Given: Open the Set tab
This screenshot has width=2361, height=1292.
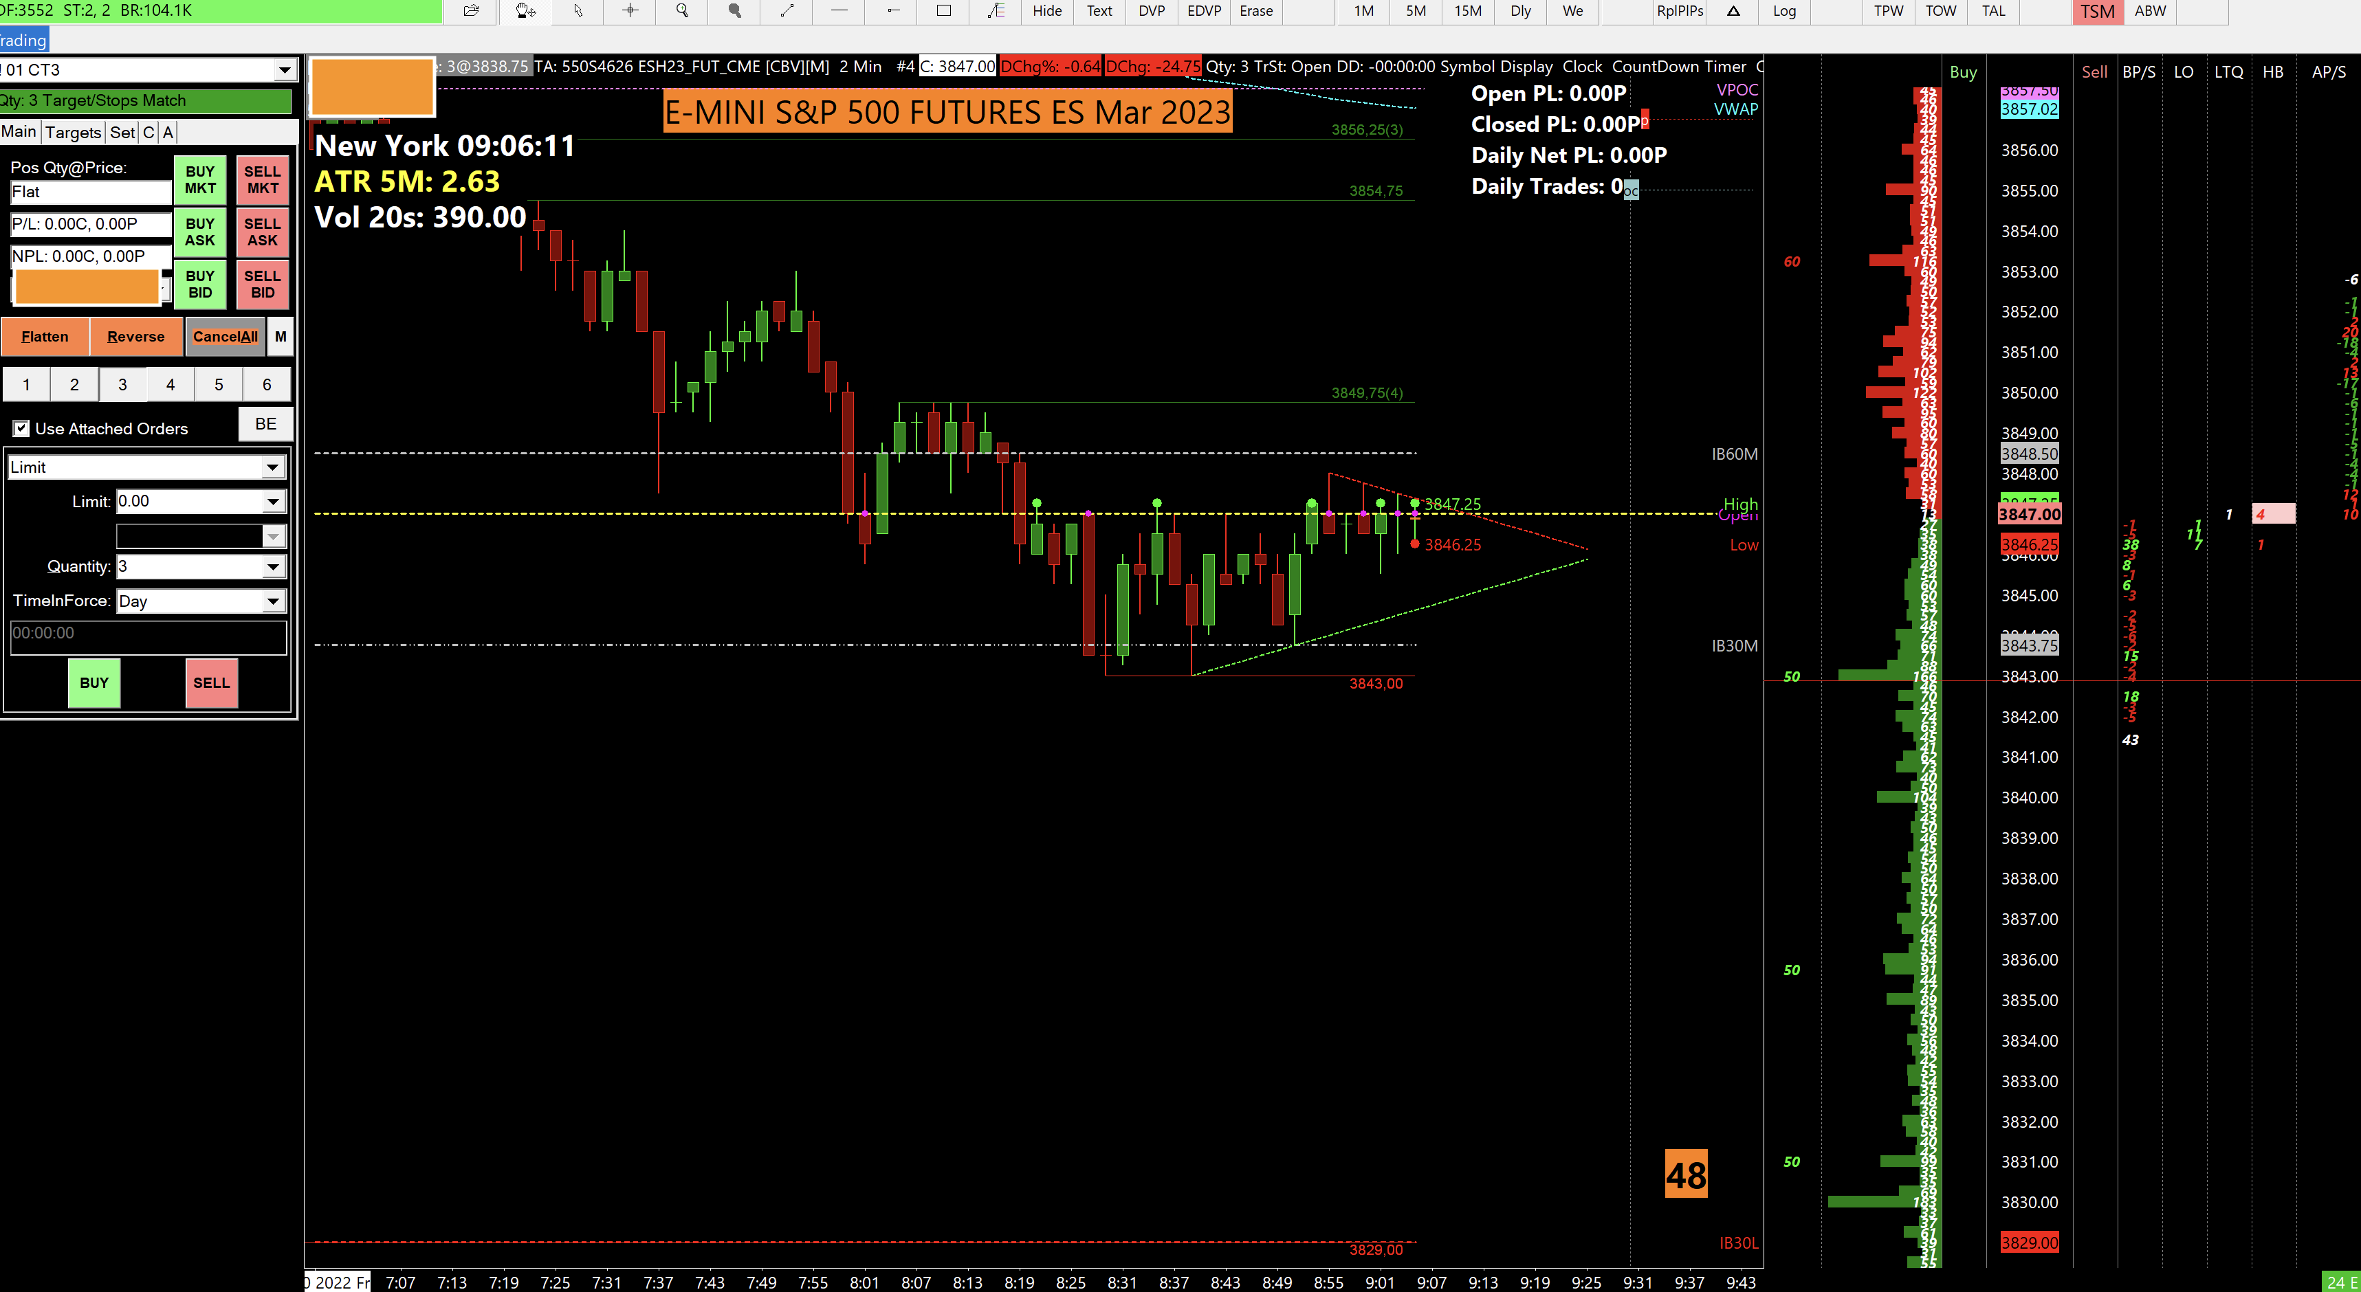Looking at the screenshot, I should (122, 132).
